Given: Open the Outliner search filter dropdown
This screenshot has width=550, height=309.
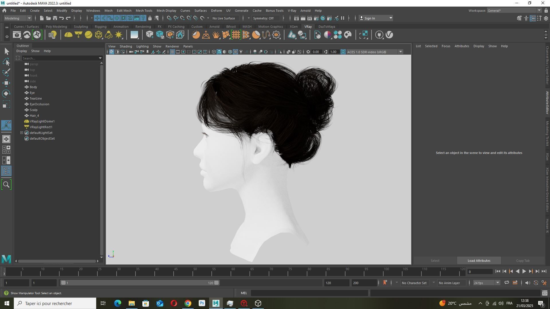Looking at the screenshot, I should (x=100, y=58).
